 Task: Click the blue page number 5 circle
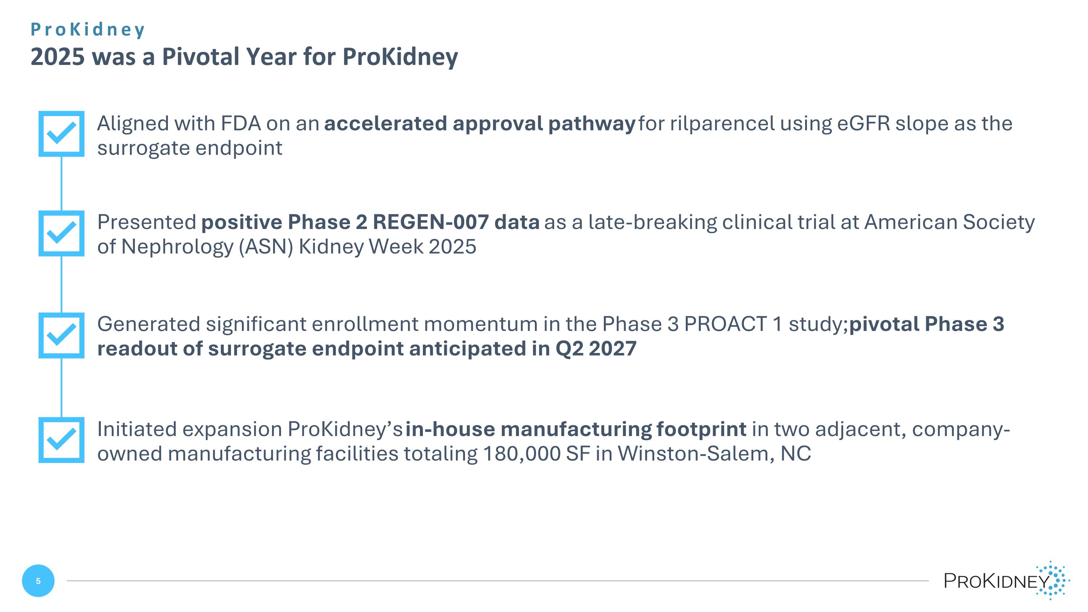point(38,581)
